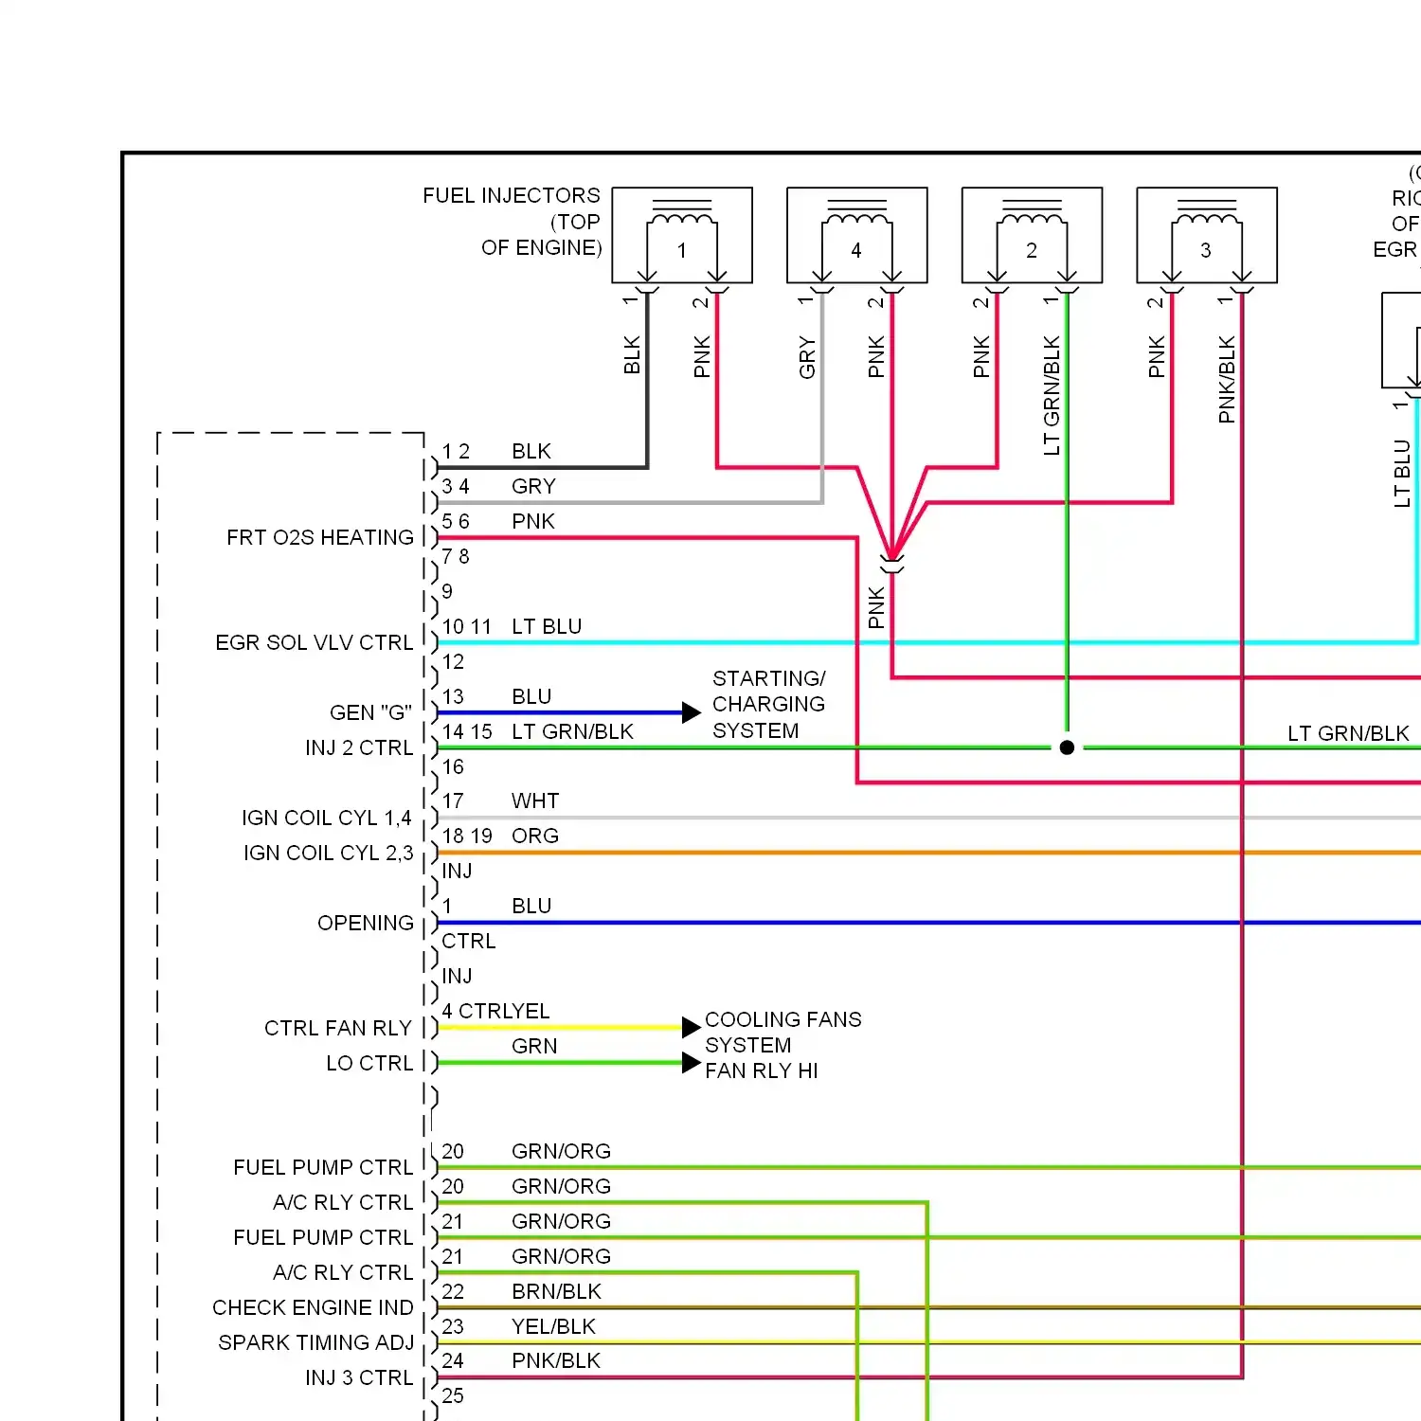Click the FRT O2S HEATING label
Image resolution: width=1421 pixels, height=1421 pixels.
(320, 538)
